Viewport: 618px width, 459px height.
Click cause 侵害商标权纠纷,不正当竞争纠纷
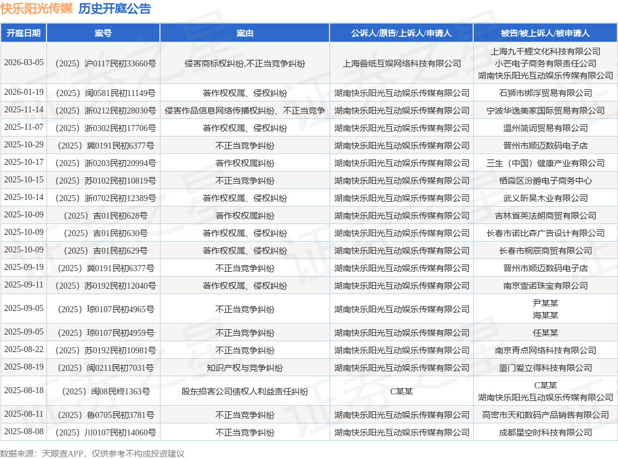(245, 63)
